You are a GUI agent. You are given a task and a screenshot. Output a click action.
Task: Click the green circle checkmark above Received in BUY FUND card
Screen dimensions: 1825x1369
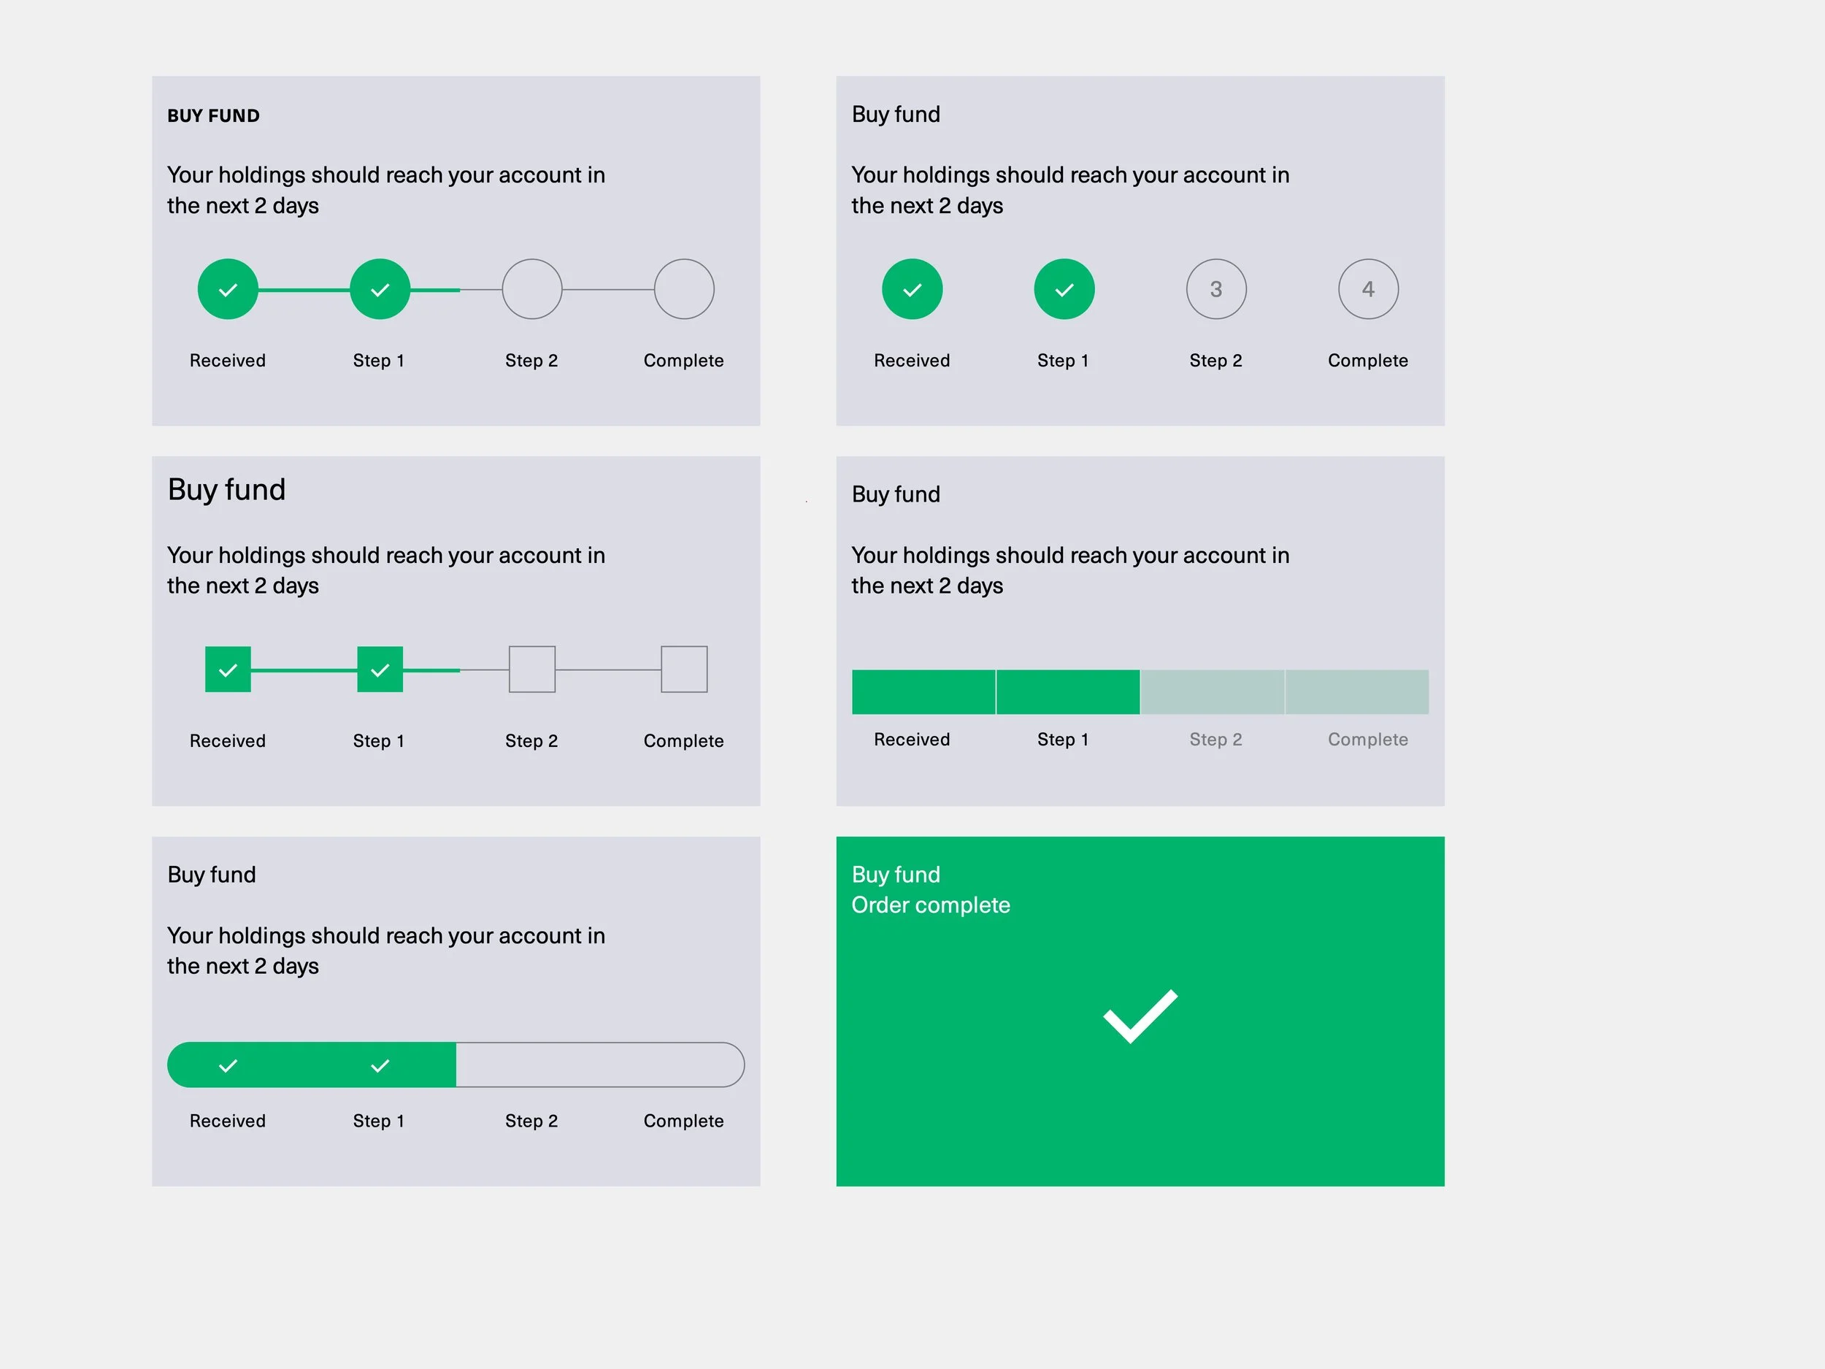(x=228, y=290)
